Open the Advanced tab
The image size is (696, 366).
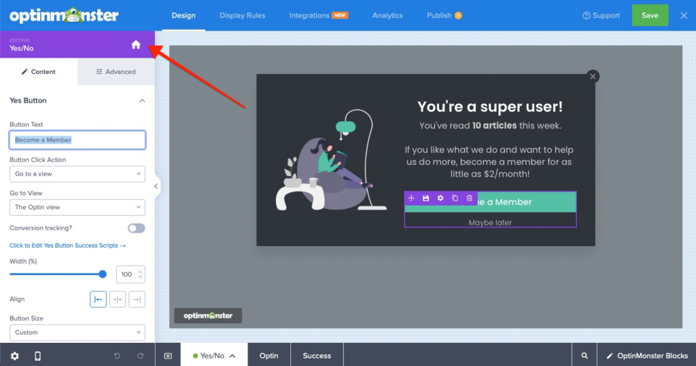[116, 71]
